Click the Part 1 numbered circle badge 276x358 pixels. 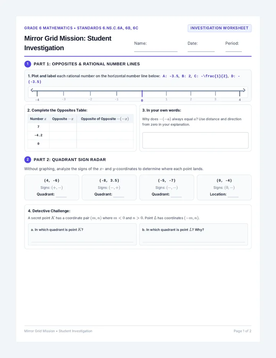[28, 64]
